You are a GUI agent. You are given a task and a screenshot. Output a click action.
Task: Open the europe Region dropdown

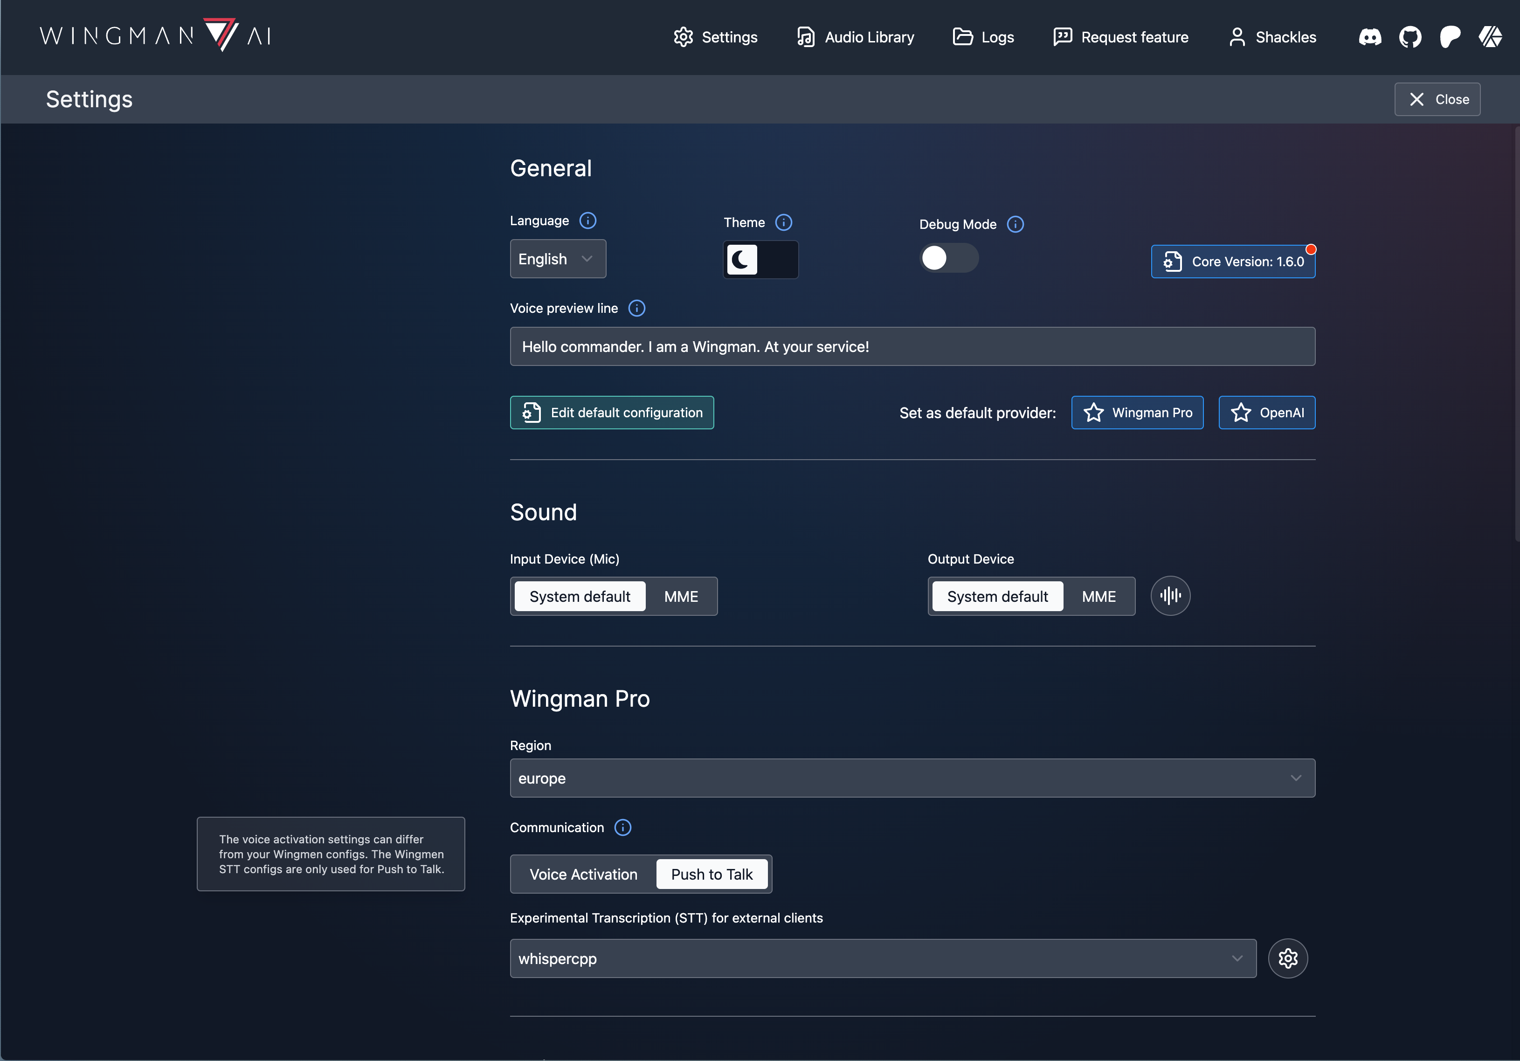[912, 779]
